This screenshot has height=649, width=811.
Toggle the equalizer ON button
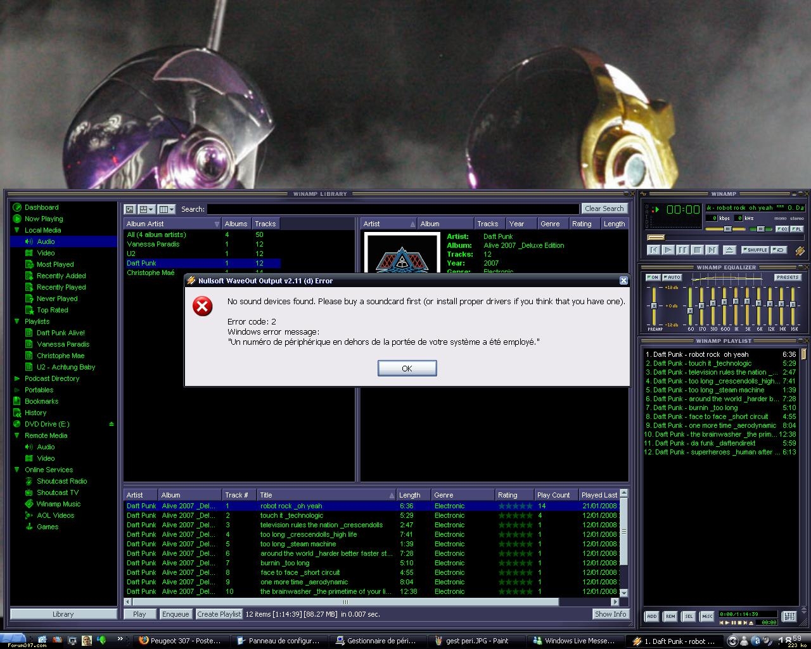(x=653, y=278)
